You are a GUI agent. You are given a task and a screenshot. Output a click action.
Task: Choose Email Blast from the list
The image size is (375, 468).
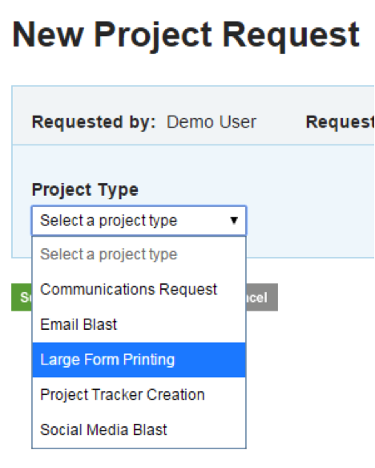pyautogui.click(x=139, y=324)
